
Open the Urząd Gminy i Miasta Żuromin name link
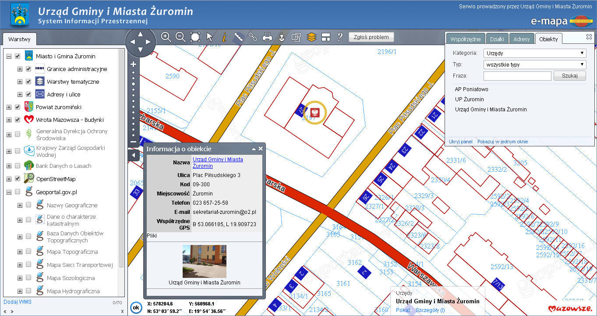(218, 163)
